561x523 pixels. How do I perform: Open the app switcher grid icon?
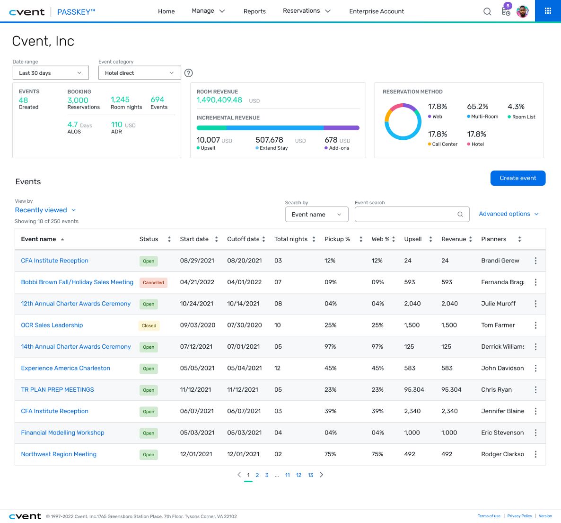548,11
